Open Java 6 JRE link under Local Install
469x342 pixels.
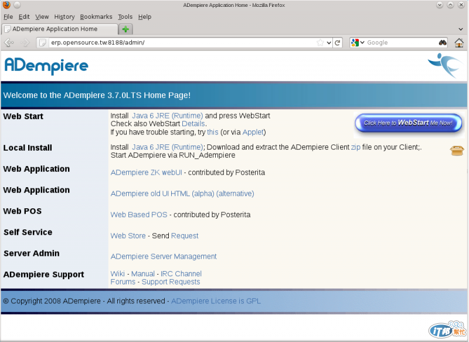coord(168,147)
